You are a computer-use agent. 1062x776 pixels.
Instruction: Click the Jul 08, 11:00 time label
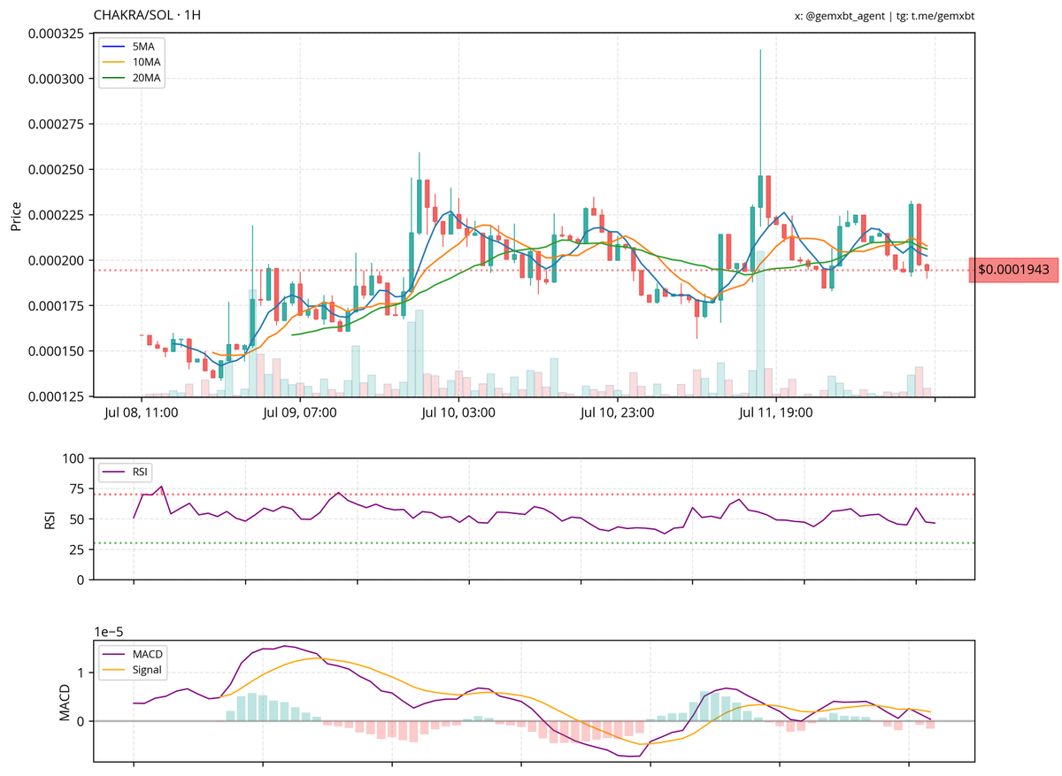(x=142, y=412)
